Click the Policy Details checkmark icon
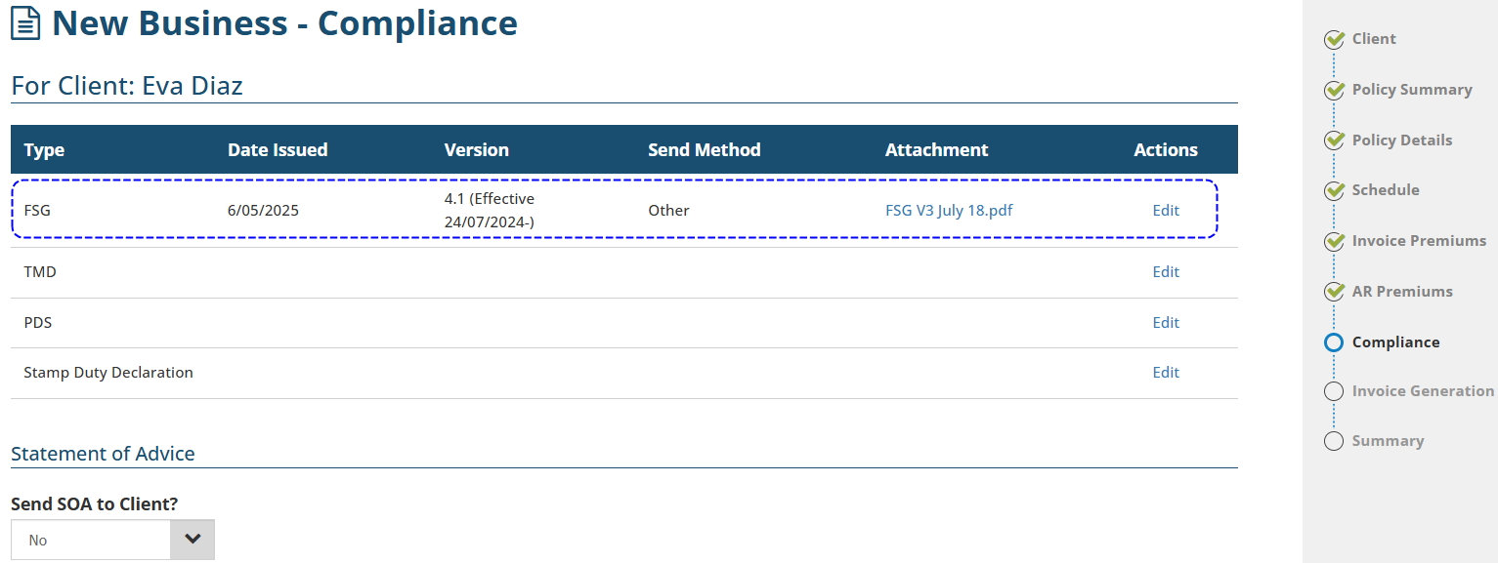The height and width of the screenshot is (563, 1498). click(x=1334, y=141)
